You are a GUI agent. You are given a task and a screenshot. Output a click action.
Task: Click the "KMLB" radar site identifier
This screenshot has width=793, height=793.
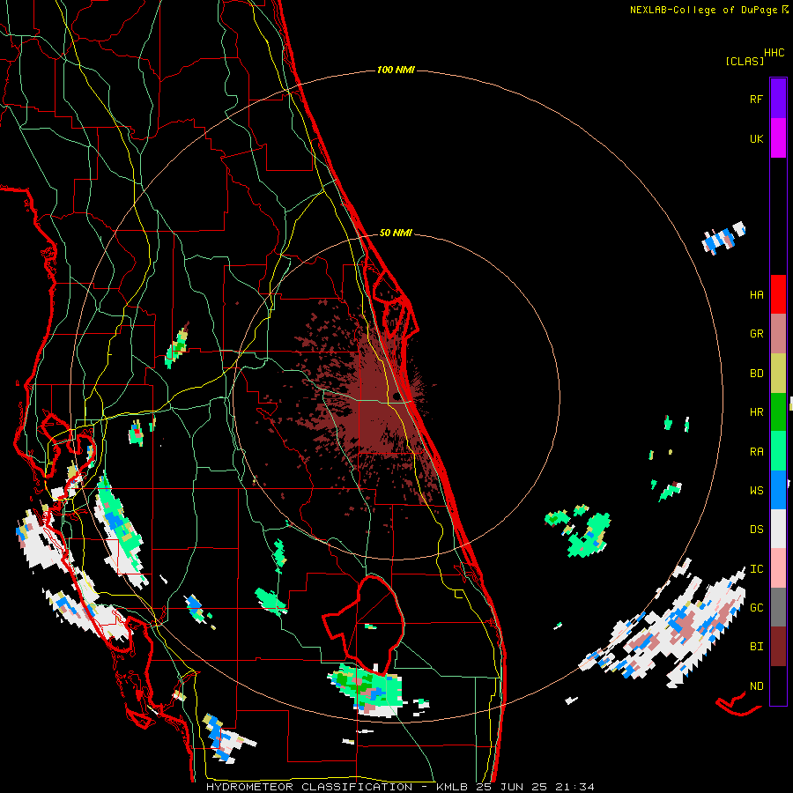[x=452, y=787]
